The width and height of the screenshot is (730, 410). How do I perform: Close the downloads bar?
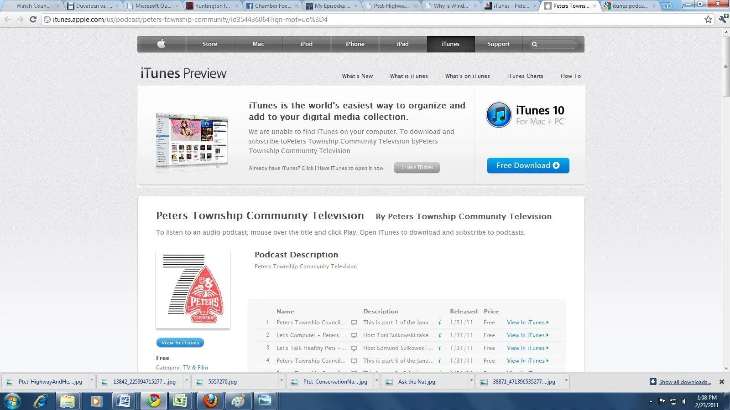722,382
